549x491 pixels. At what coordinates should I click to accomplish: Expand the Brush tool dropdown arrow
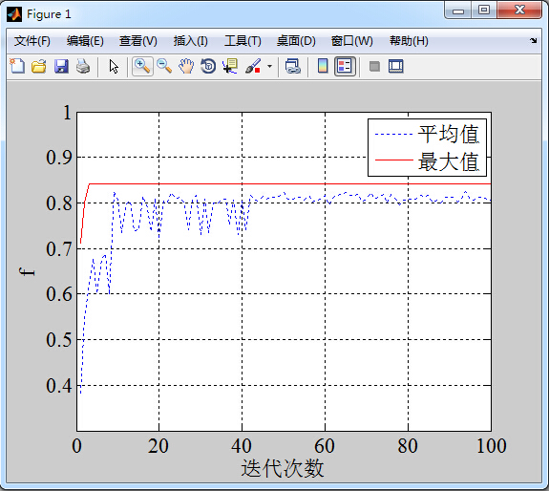coord(269,66)
